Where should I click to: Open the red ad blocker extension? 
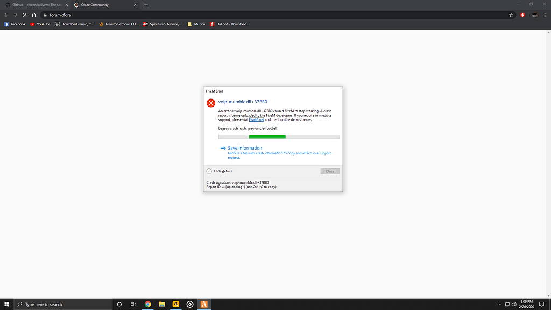click(x=522, y=15)
